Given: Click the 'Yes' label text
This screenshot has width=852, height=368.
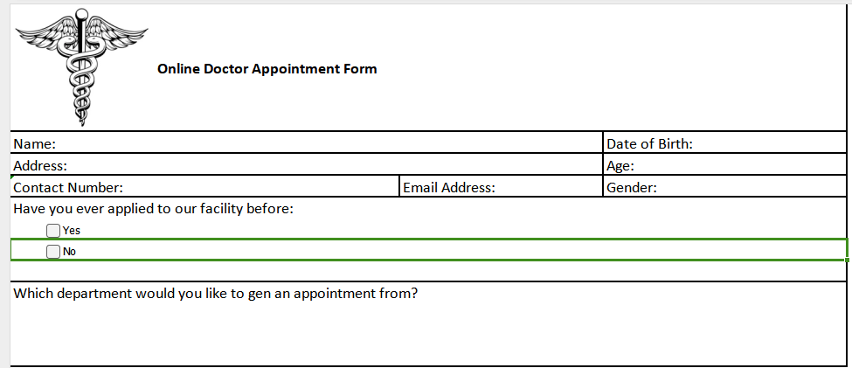Looking at the screenshot, I should pos(72,231).
